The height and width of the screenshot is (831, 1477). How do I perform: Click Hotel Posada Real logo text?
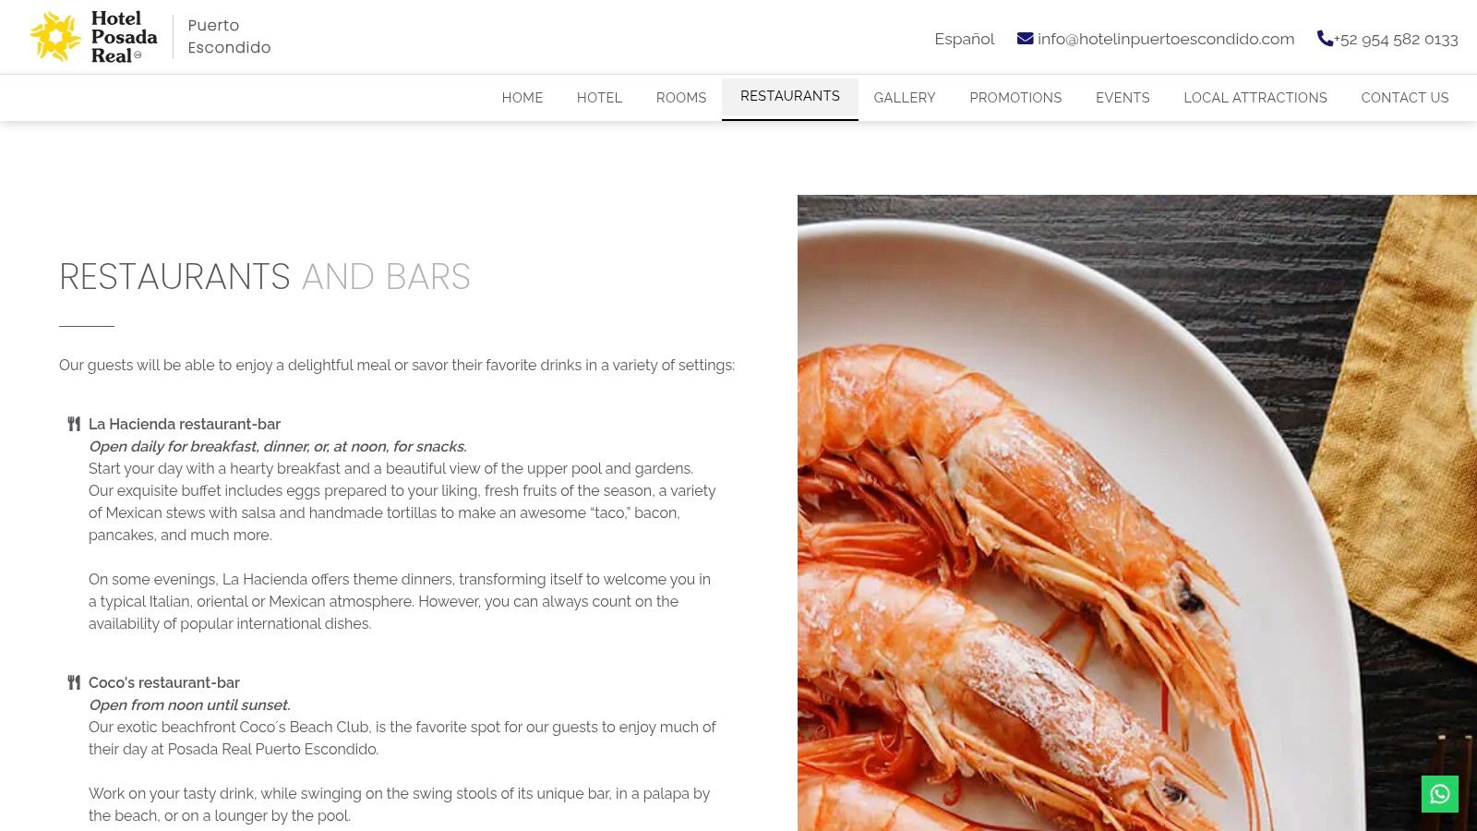coord(124,37)
